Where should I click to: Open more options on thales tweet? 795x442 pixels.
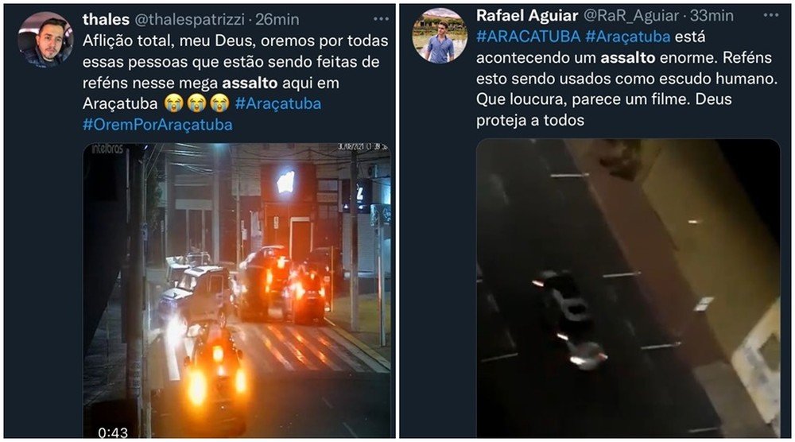381,19
